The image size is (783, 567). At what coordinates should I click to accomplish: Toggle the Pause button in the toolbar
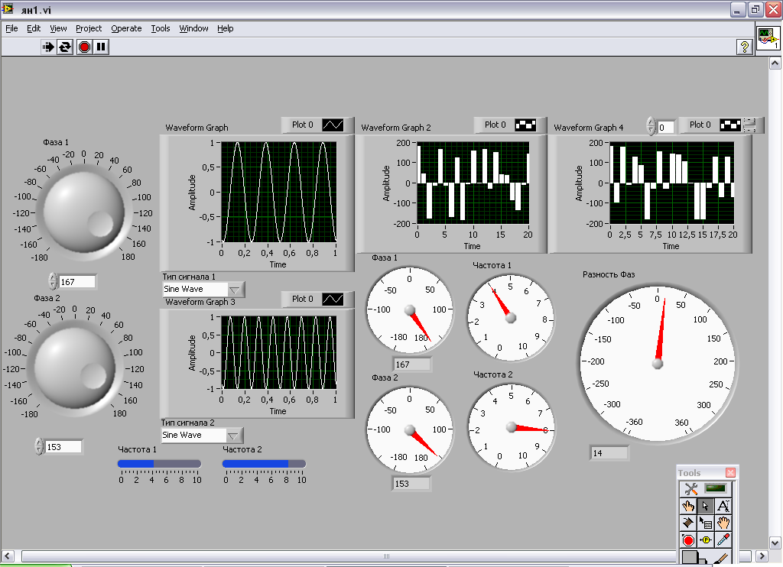[x=101, y=47]
